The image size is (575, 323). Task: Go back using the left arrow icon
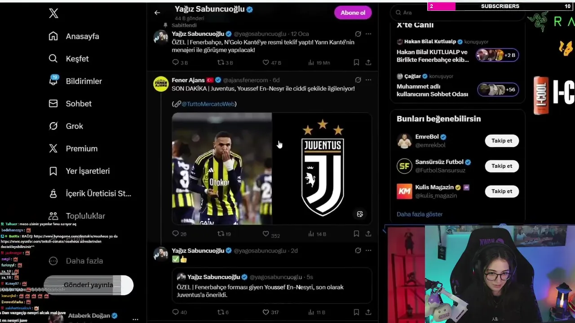(157, 13)
